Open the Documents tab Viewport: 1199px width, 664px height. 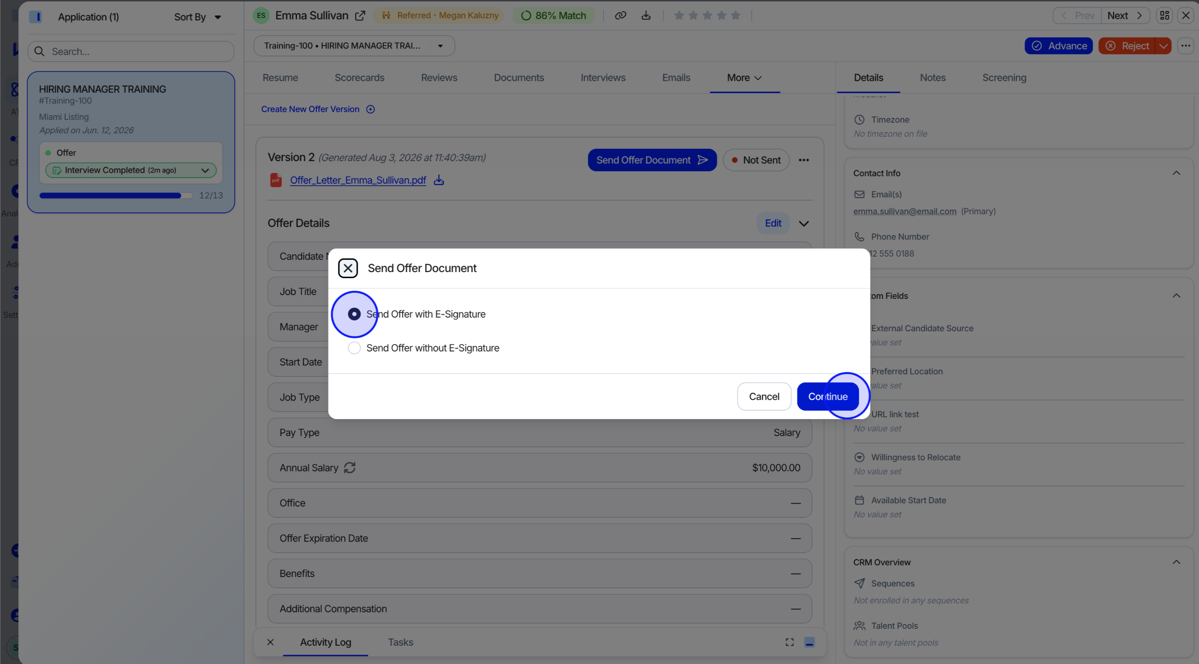click(x=519, y=78)
